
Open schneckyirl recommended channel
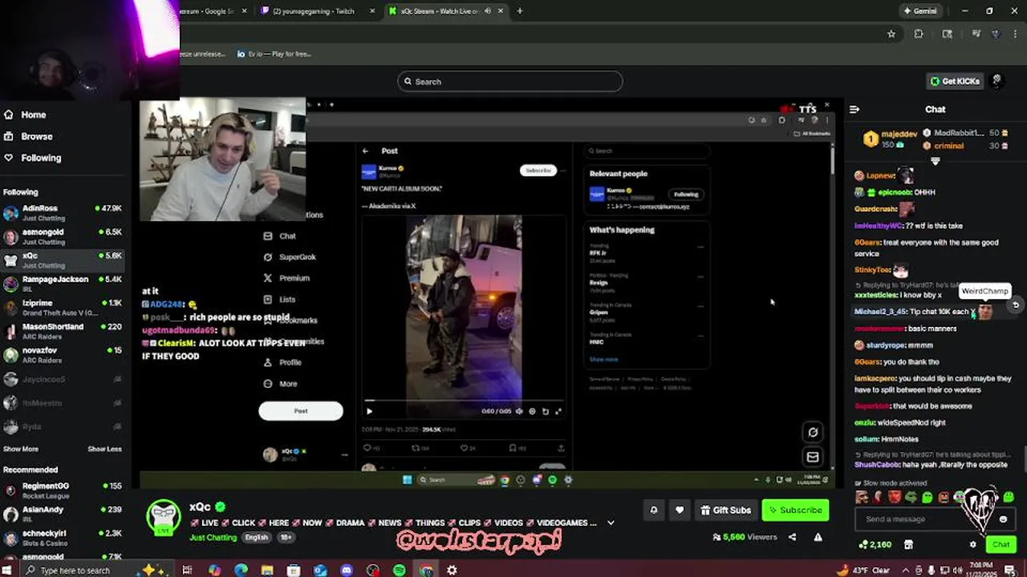point(63,538)
